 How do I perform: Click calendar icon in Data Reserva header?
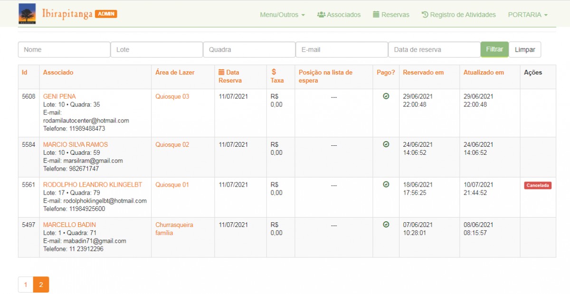[221, 72]
